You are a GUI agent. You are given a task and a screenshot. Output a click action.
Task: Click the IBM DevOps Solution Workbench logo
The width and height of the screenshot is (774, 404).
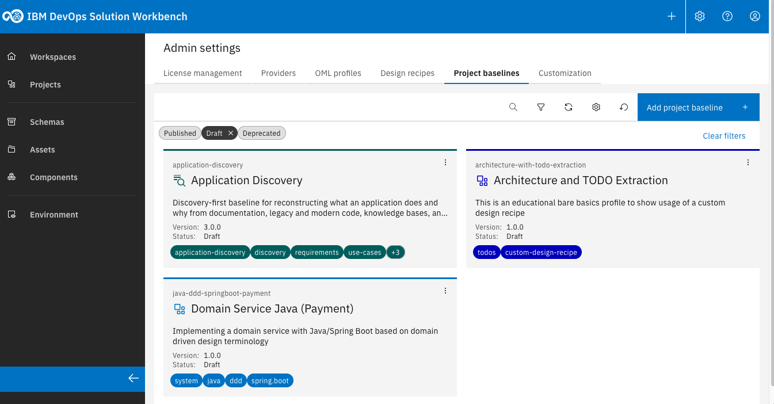(13, 17)
